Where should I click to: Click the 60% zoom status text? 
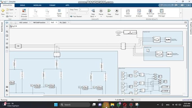pos(100,100)
